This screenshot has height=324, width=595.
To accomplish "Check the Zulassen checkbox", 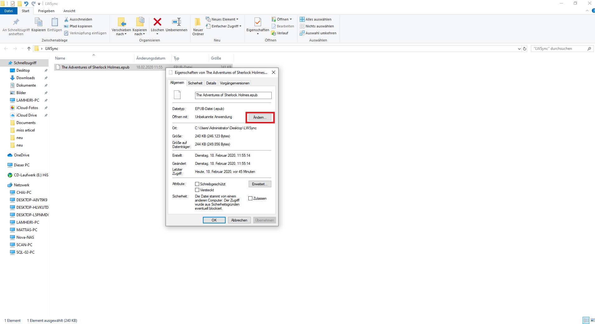I will coord(250,198).
